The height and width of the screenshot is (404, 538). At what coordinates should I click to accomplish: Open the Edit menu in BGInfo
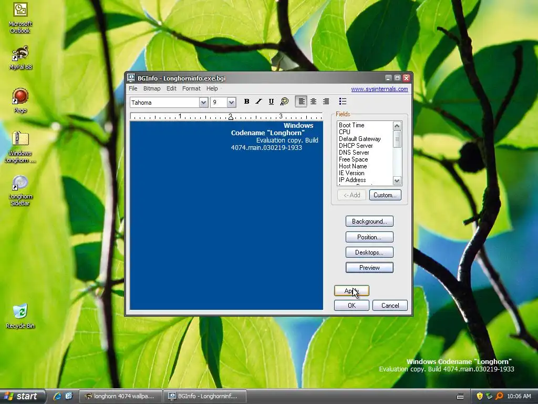[x=171, y=88]
